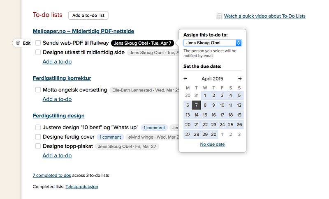Mark Designe topp-plakat as done
Image resolution: width=329 pixels, height=199 pixels.
pos(38,146)
